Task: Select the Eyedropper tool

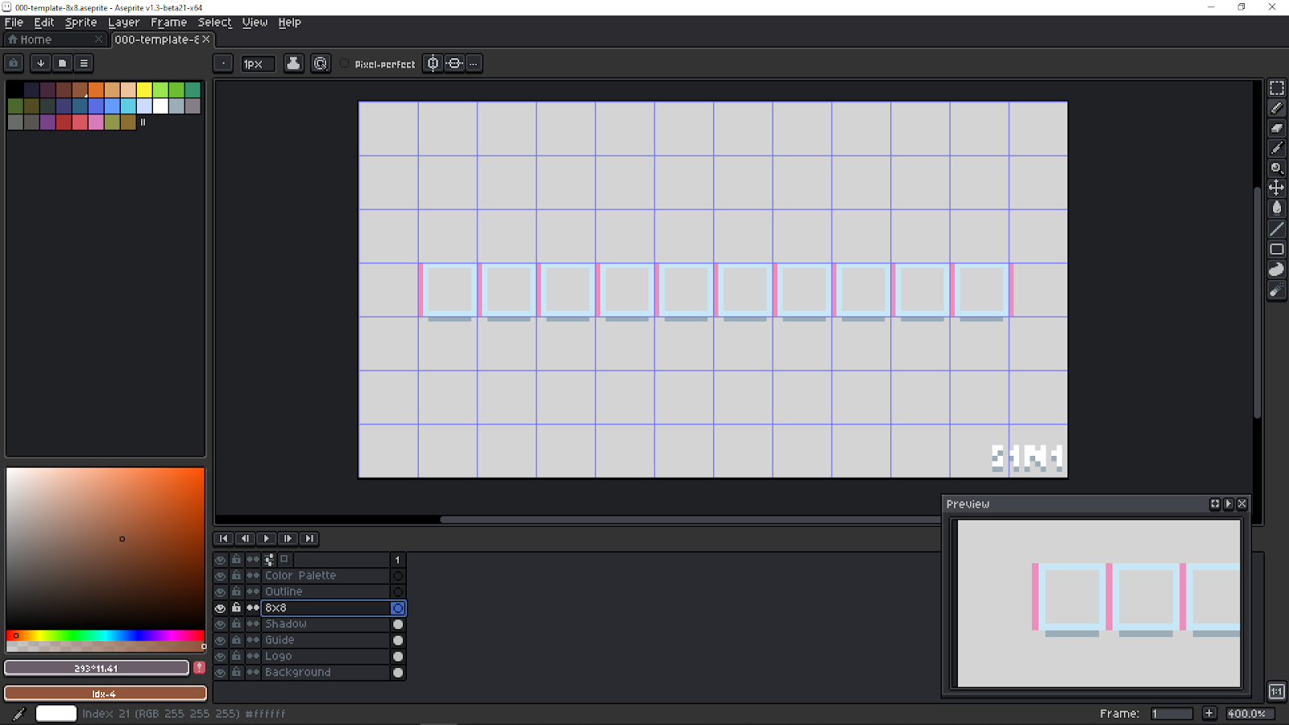Action: coord(1277,148)
